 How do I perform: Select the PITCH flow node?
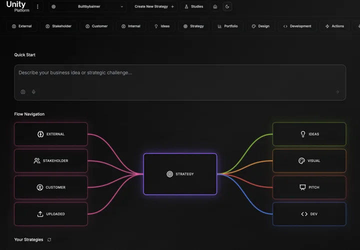(x=309, y=187)
